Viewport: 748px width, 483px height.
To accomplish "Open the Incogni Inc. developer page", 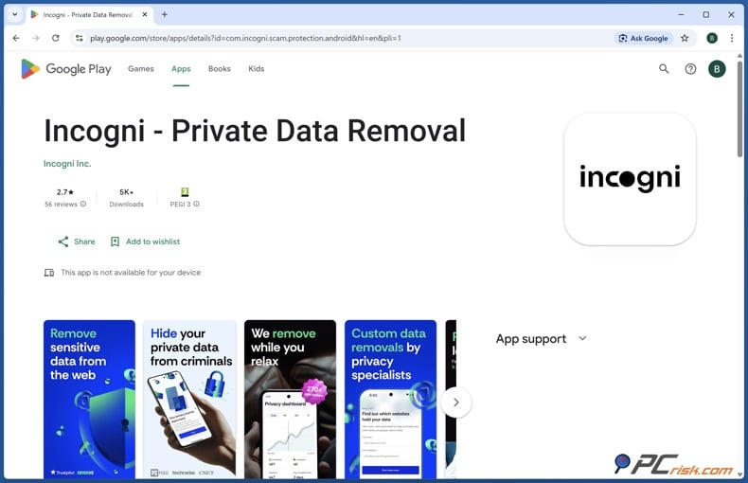I will pyautogui.click(x=67, y=164).
